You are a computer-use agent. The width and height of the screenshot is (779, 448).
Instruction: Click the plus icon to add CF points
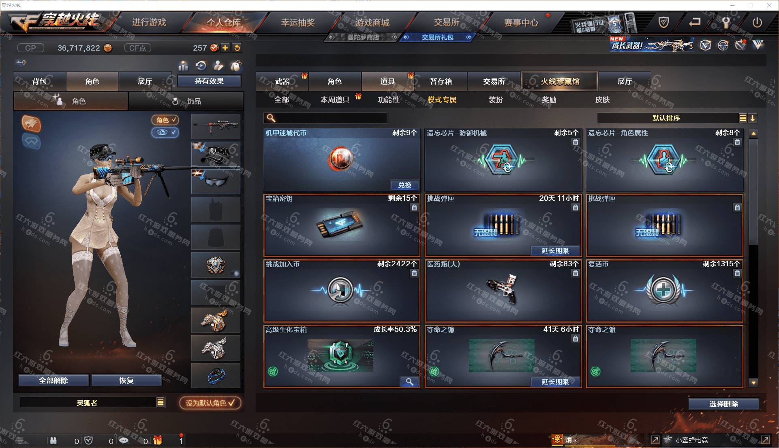click(x=225, y=48)
